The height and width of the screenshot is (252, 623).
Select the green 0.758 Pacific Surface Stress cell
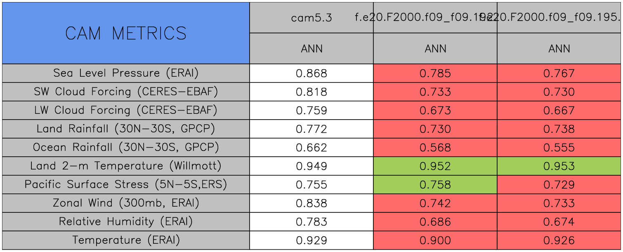coord(435,185)
